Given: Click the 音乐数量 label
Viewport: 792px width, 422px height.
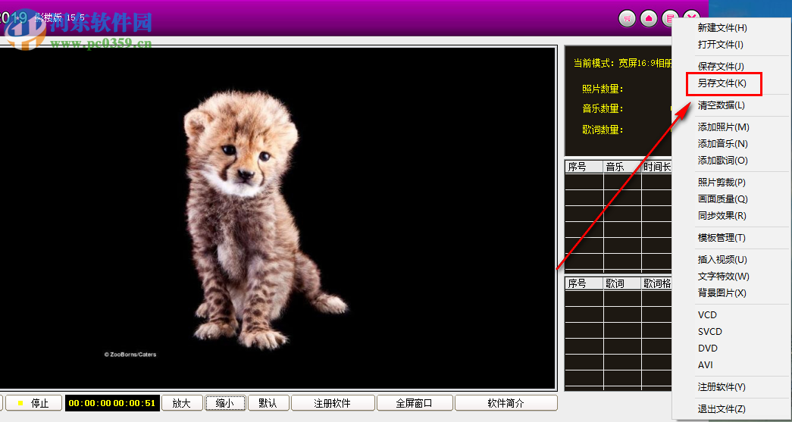Looking at the screenshot, I should point(603,109).
